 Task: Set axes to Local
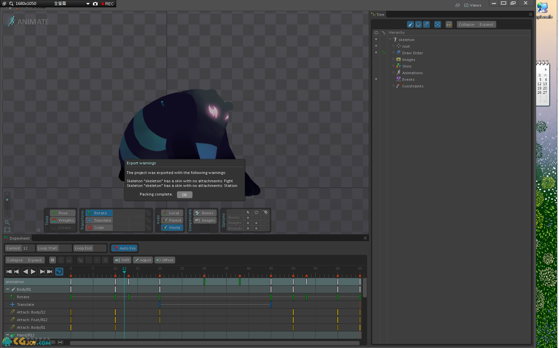click(x=172, y=213)
